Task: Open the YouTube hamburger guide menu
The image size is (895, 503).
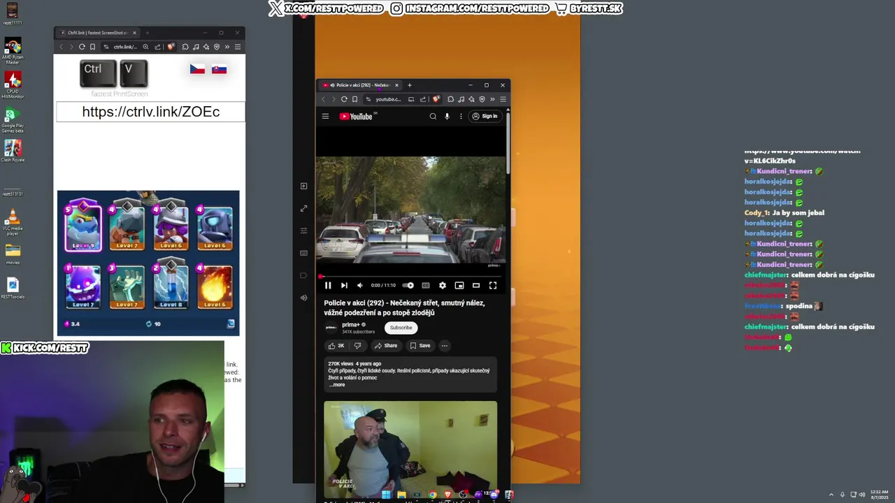Action: [325, 116]
